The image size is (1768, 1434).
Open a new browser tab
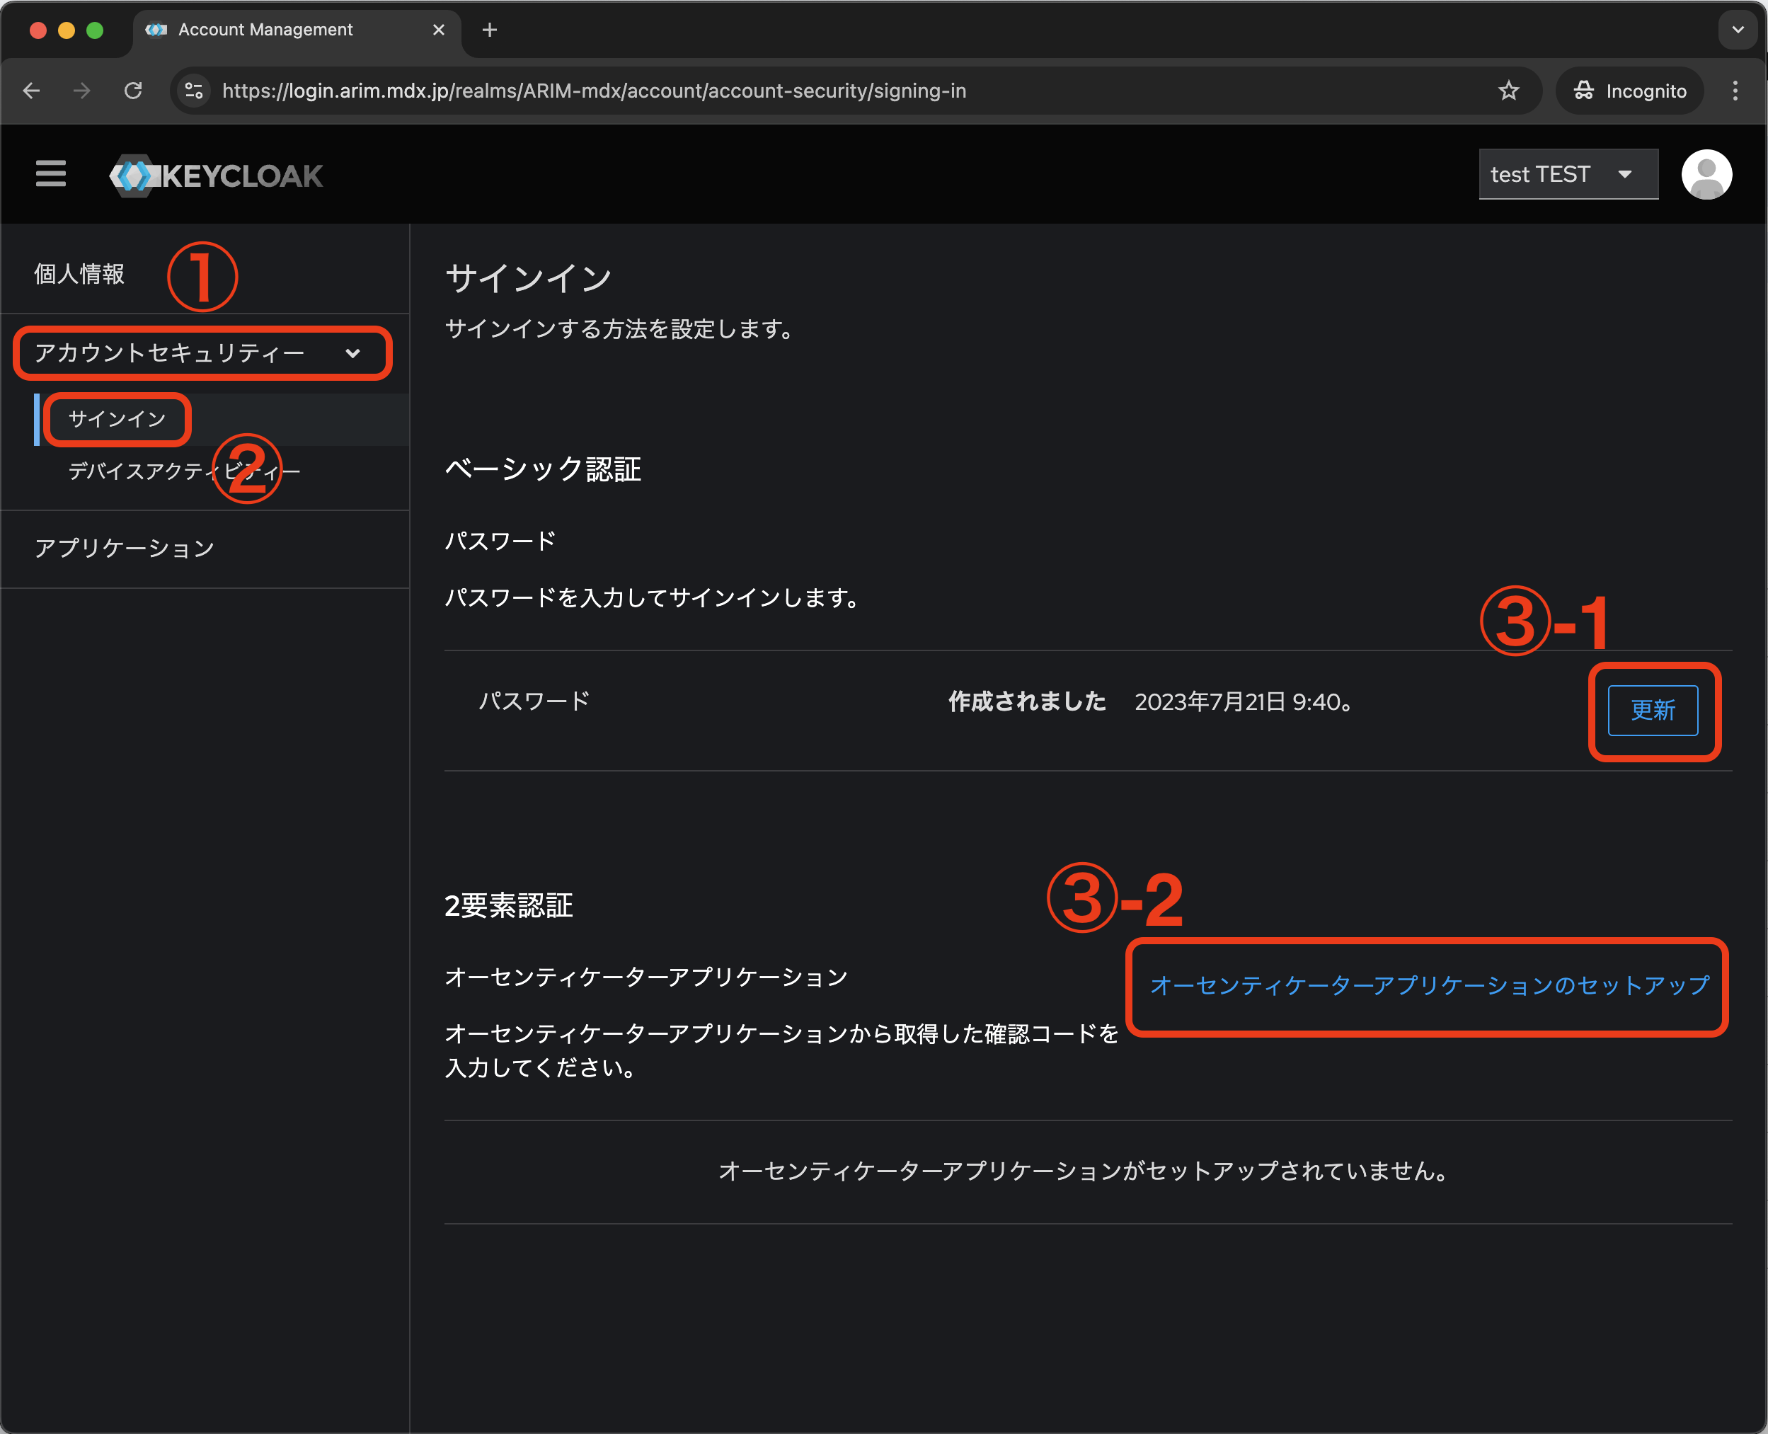point(489,30)
